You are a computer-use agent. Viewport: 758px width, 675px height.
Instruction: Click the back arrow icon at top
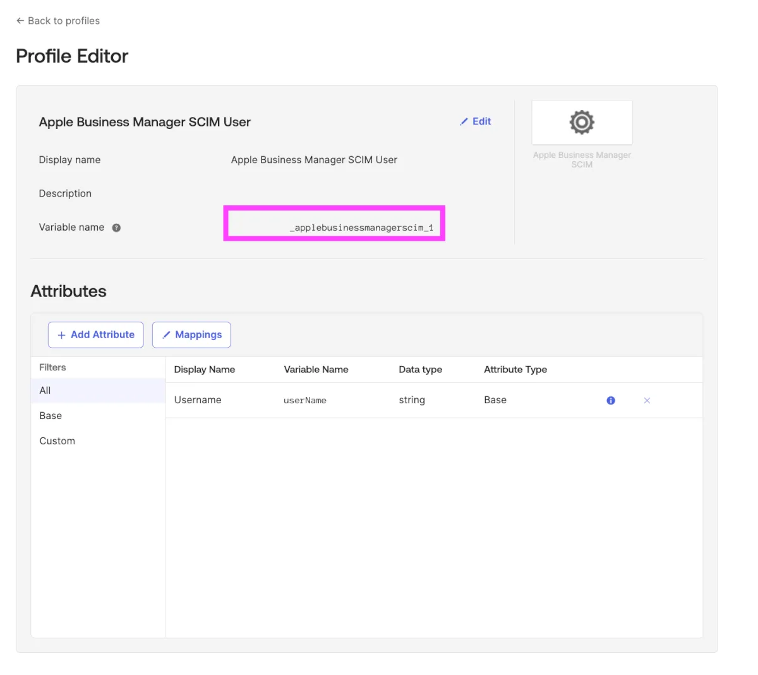[20, 21]
